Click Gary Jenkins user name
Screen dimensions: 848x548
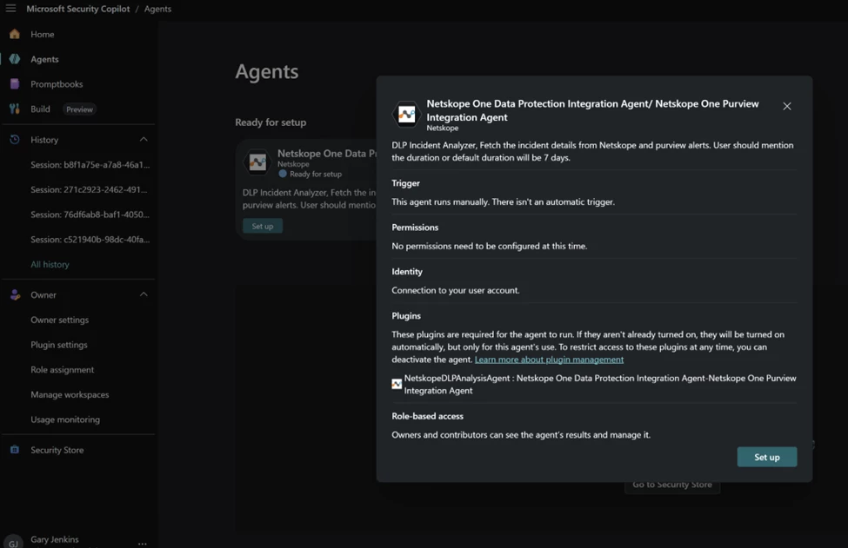pyautogui.click(x=55, y=538)
